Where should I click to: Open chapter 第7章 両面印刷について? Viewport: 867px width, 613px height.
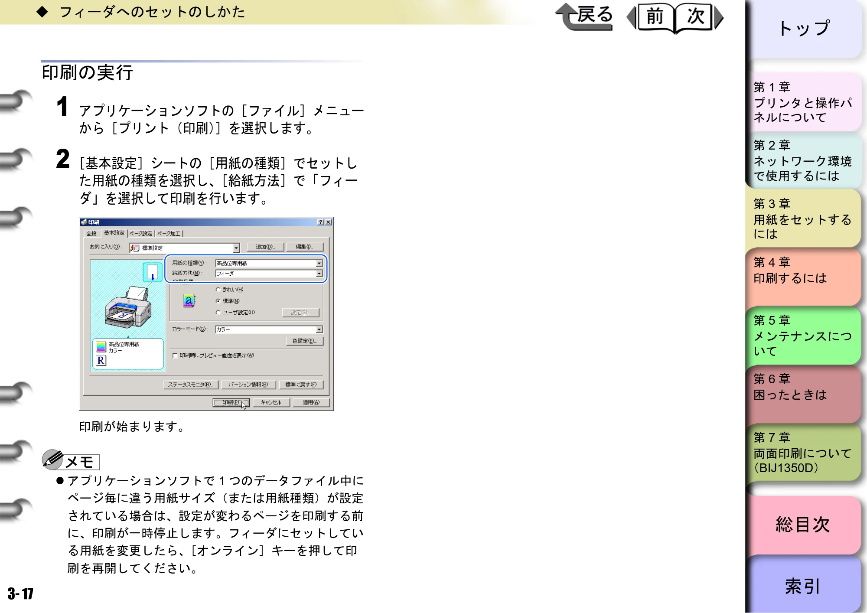(804, 453)
